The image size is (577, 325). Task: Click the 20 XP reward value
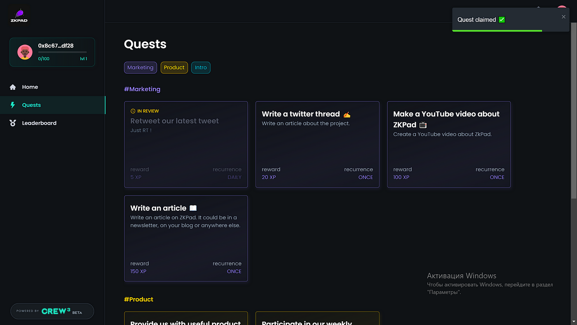(x=269, y=177)
